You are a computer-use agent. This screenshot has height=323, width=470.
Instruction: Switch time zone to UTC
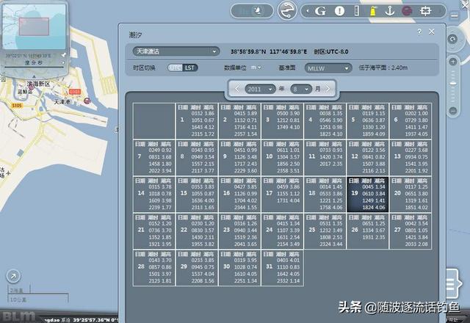tap(175, 68)
